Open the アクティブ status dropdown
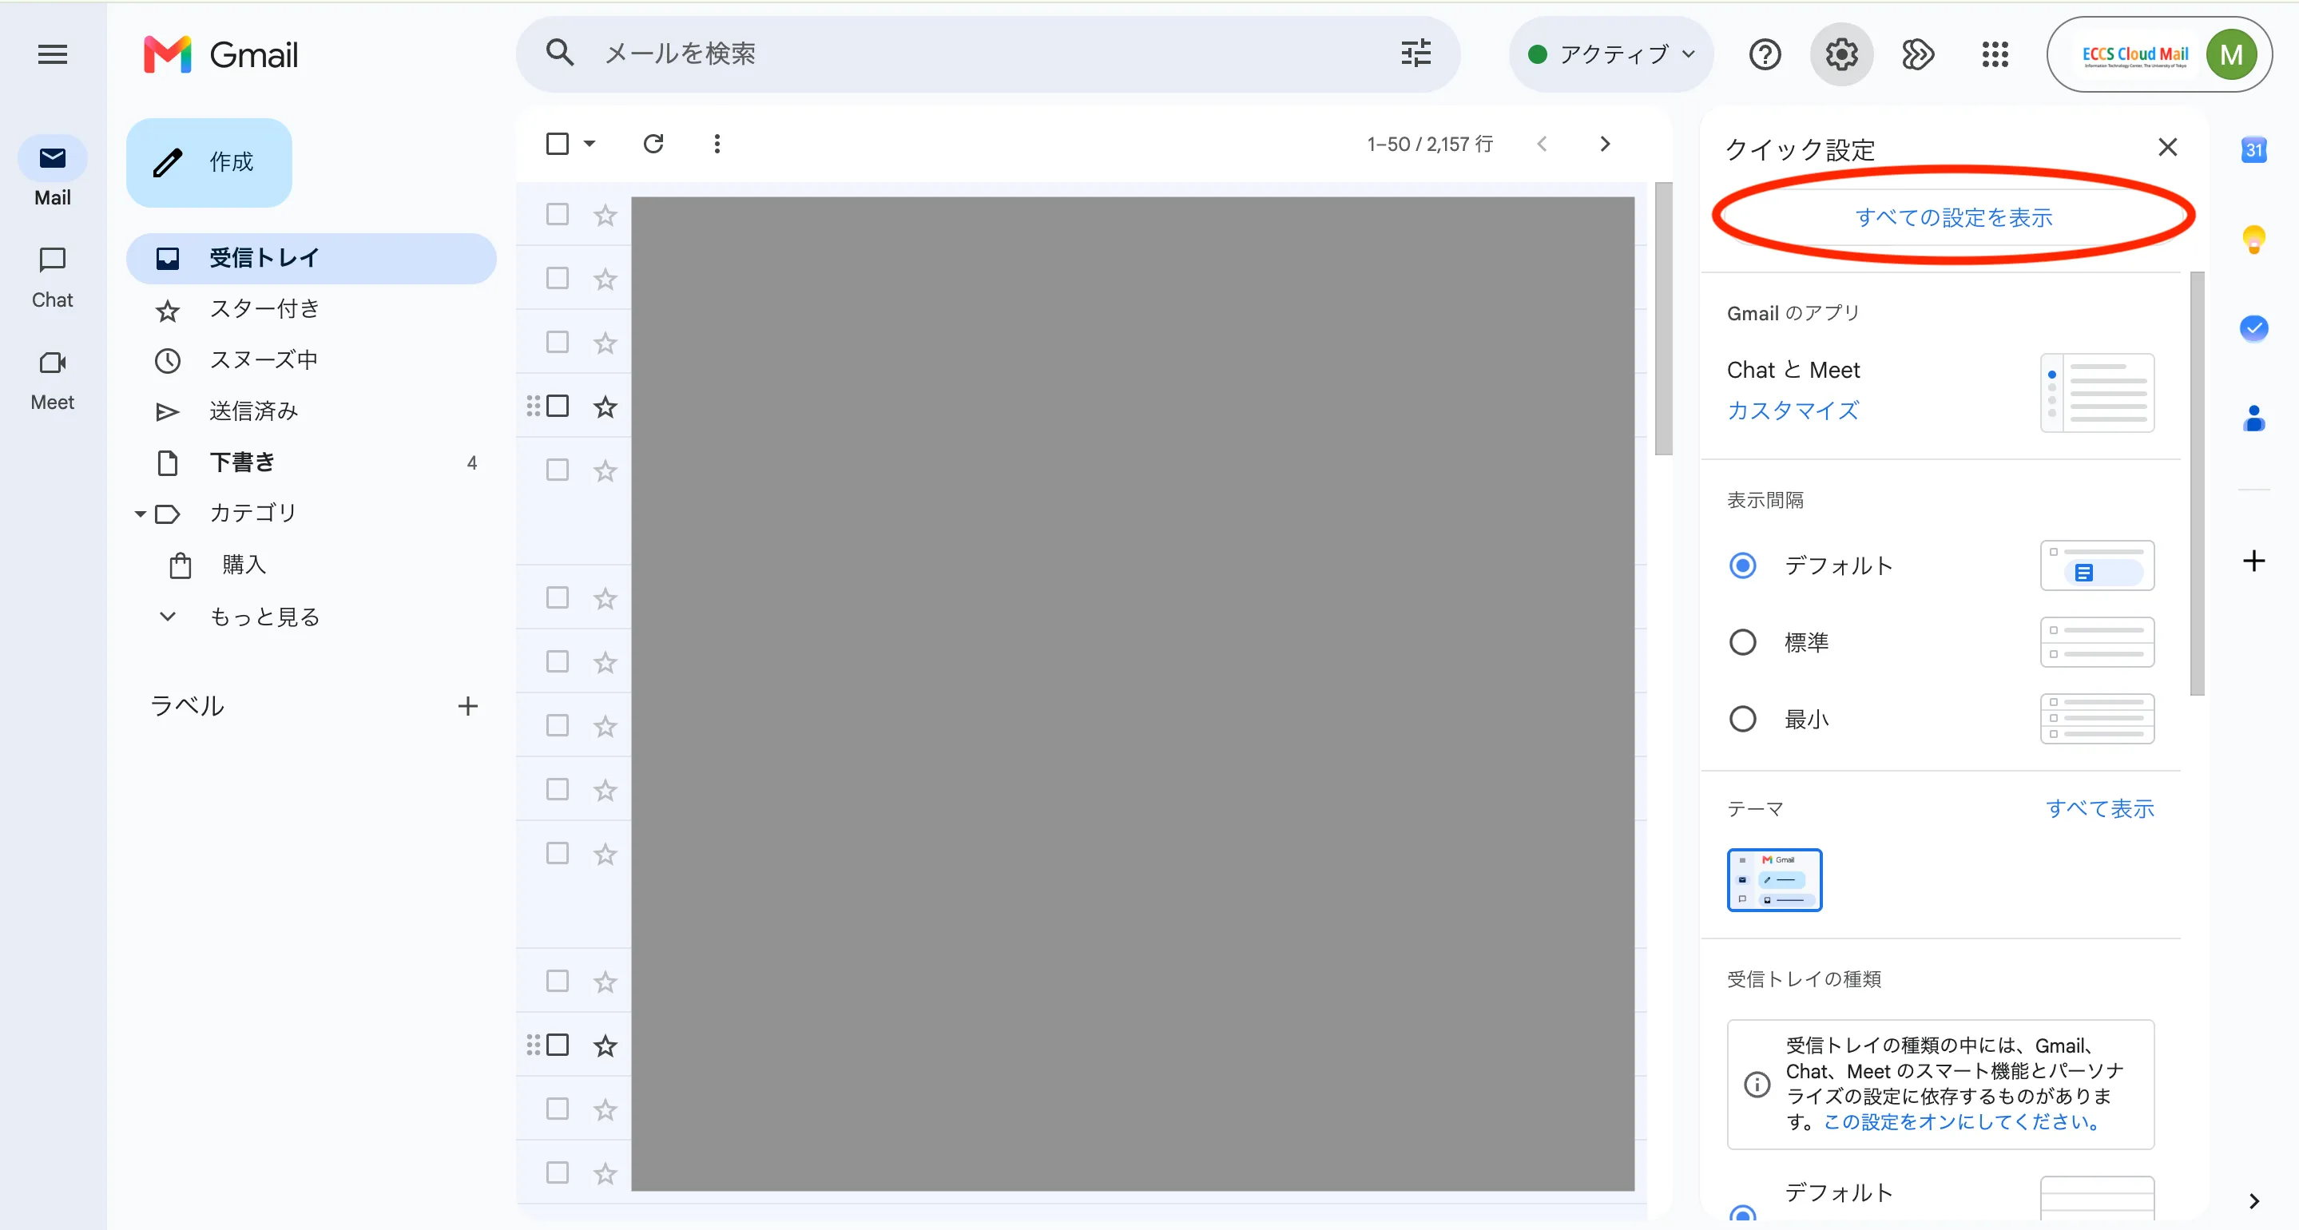This screenshot has height=1230, width=2299. tap(1611, 54)
